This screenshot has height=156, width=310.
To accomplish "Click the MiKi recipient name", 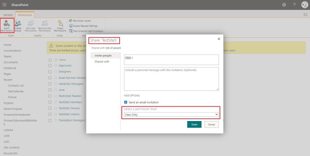I will pos(128,57).
